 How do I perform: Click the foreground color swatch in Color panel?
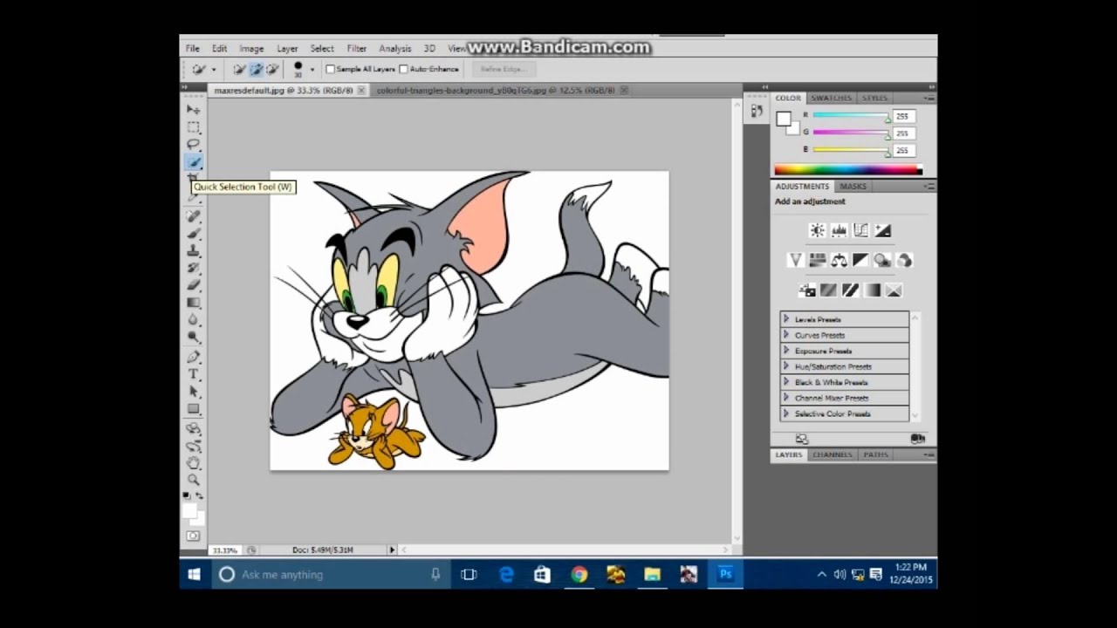[x=784, y=119]
